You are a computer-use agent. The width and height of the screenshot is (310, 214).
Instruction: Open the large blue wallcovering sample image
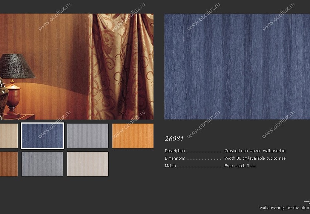point(237,67)
